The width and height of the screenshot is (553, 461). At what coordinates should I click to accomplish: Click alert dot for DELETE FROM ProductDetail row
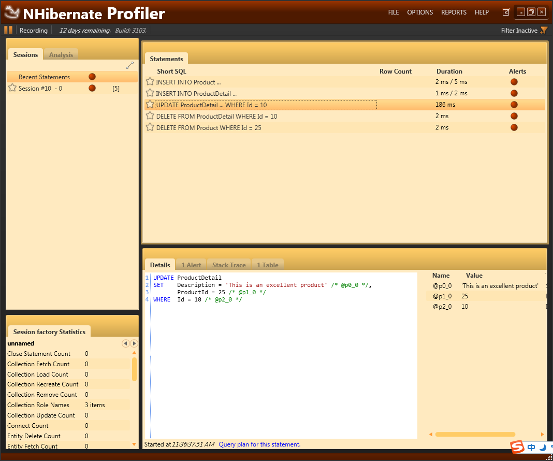point(514,116)
